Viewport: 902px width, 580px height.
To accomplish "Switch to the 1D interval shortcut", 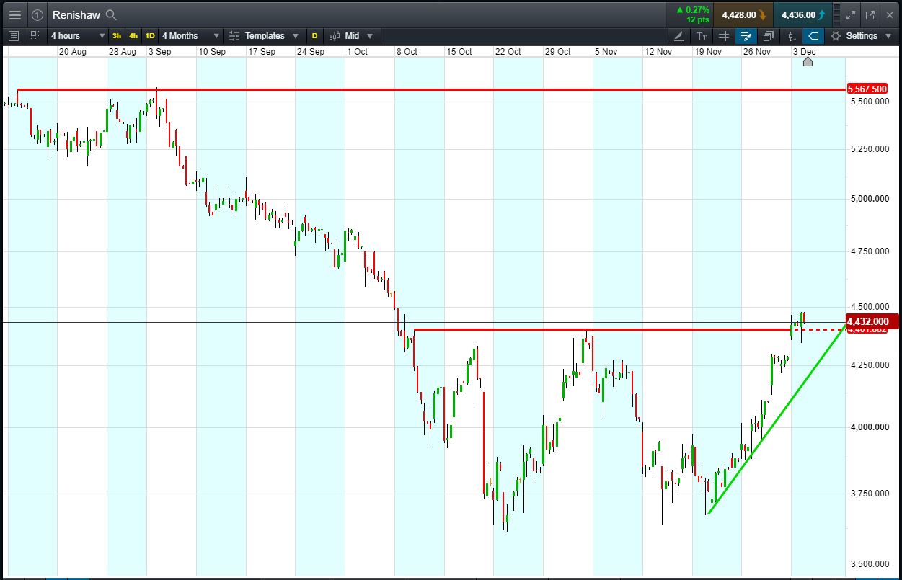I will coord(150,35).
